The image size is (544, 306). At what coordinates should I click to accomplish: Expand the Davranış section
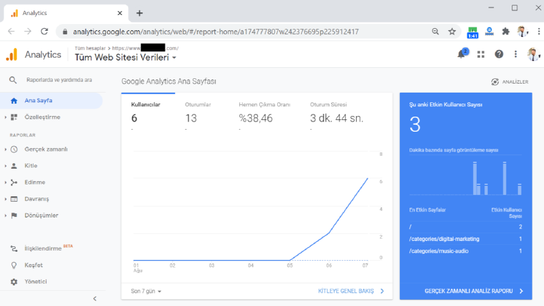coord(5,199)
